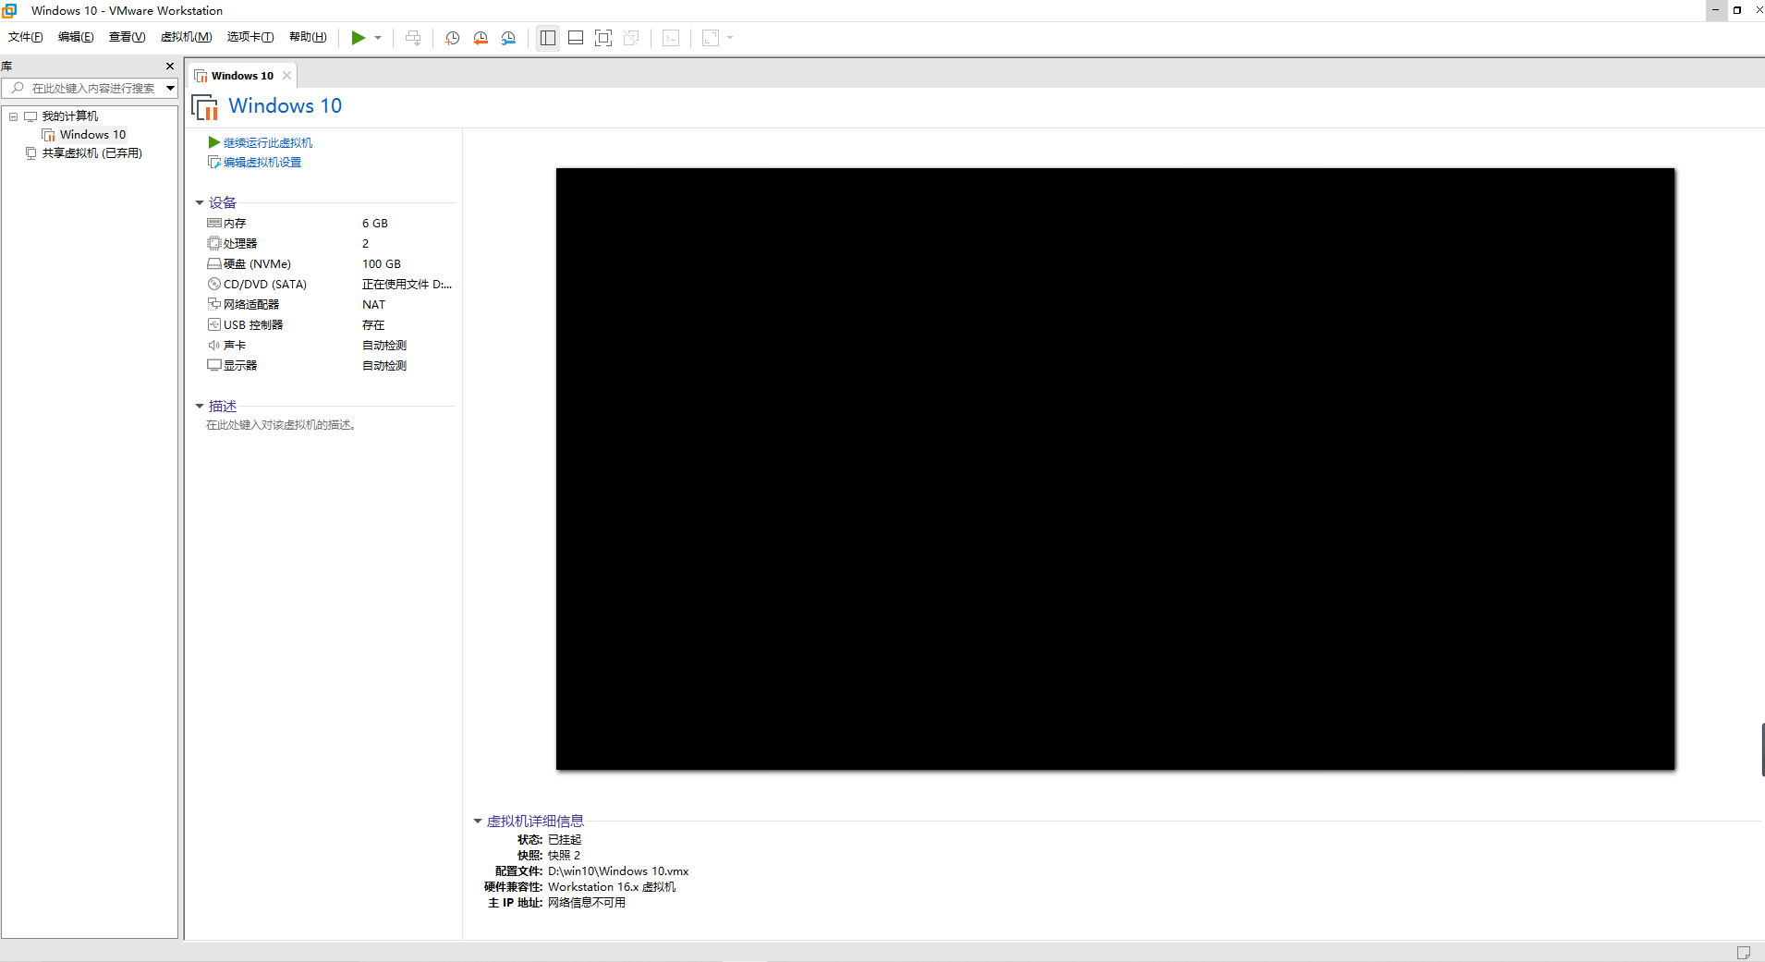Click the library search input field
The image size is (1765, 962).
point(91,89)
